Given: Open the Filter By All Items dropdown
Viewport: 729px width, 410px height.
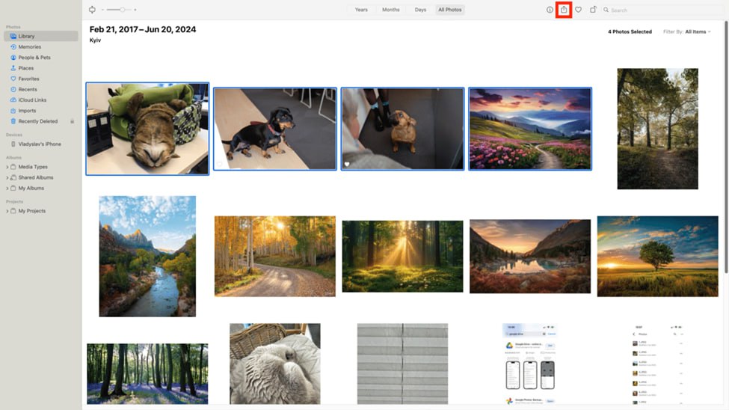Looking at the screenshot, I should [x=697, y=32].
